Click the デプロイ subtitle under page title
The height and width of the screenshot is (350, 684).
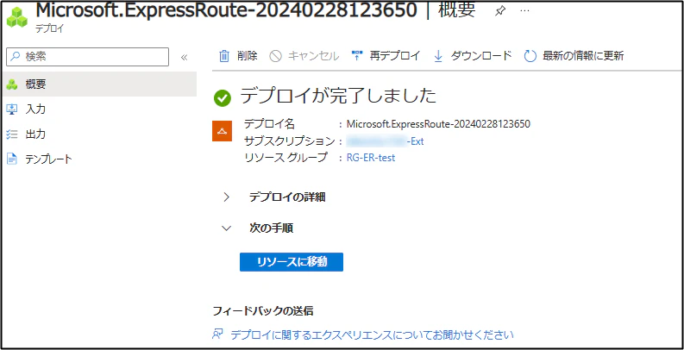[49, 29]
